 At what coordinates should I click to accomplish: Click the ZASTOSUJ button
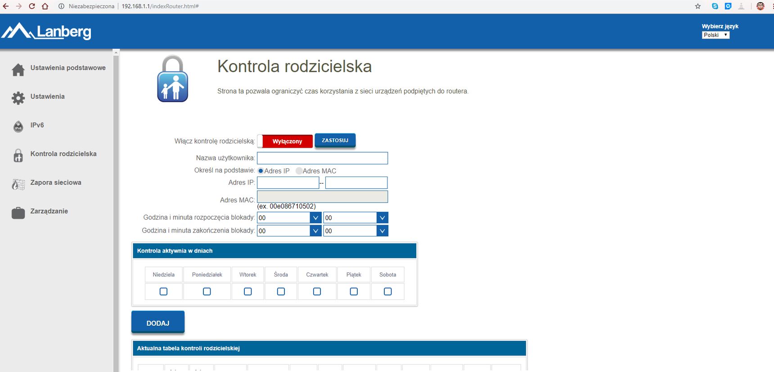335,141
